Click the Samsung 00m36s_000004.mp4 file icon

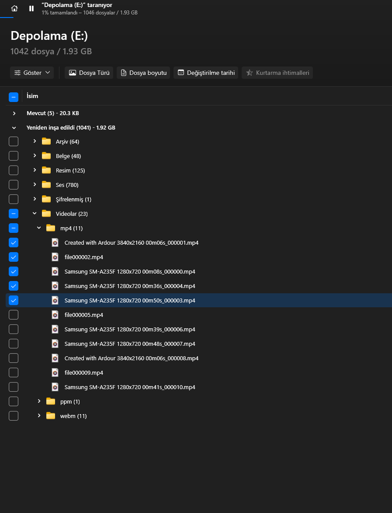coord(55,286)
